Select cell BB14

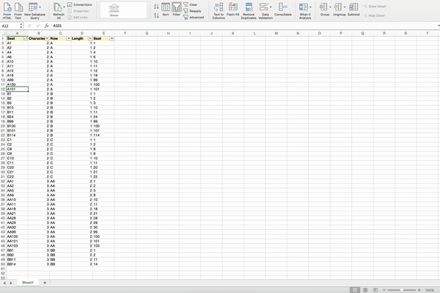tap(17, 264)
